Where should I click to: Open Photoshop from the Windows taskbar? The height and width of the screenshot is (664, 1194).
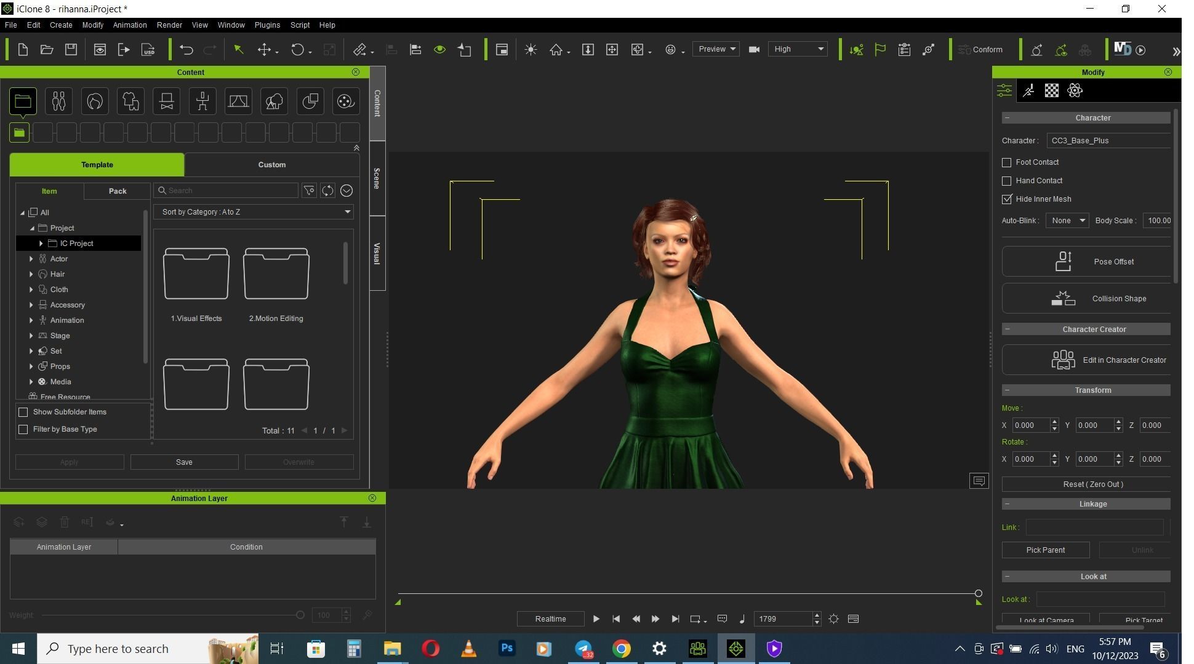[x=507, y=649]
